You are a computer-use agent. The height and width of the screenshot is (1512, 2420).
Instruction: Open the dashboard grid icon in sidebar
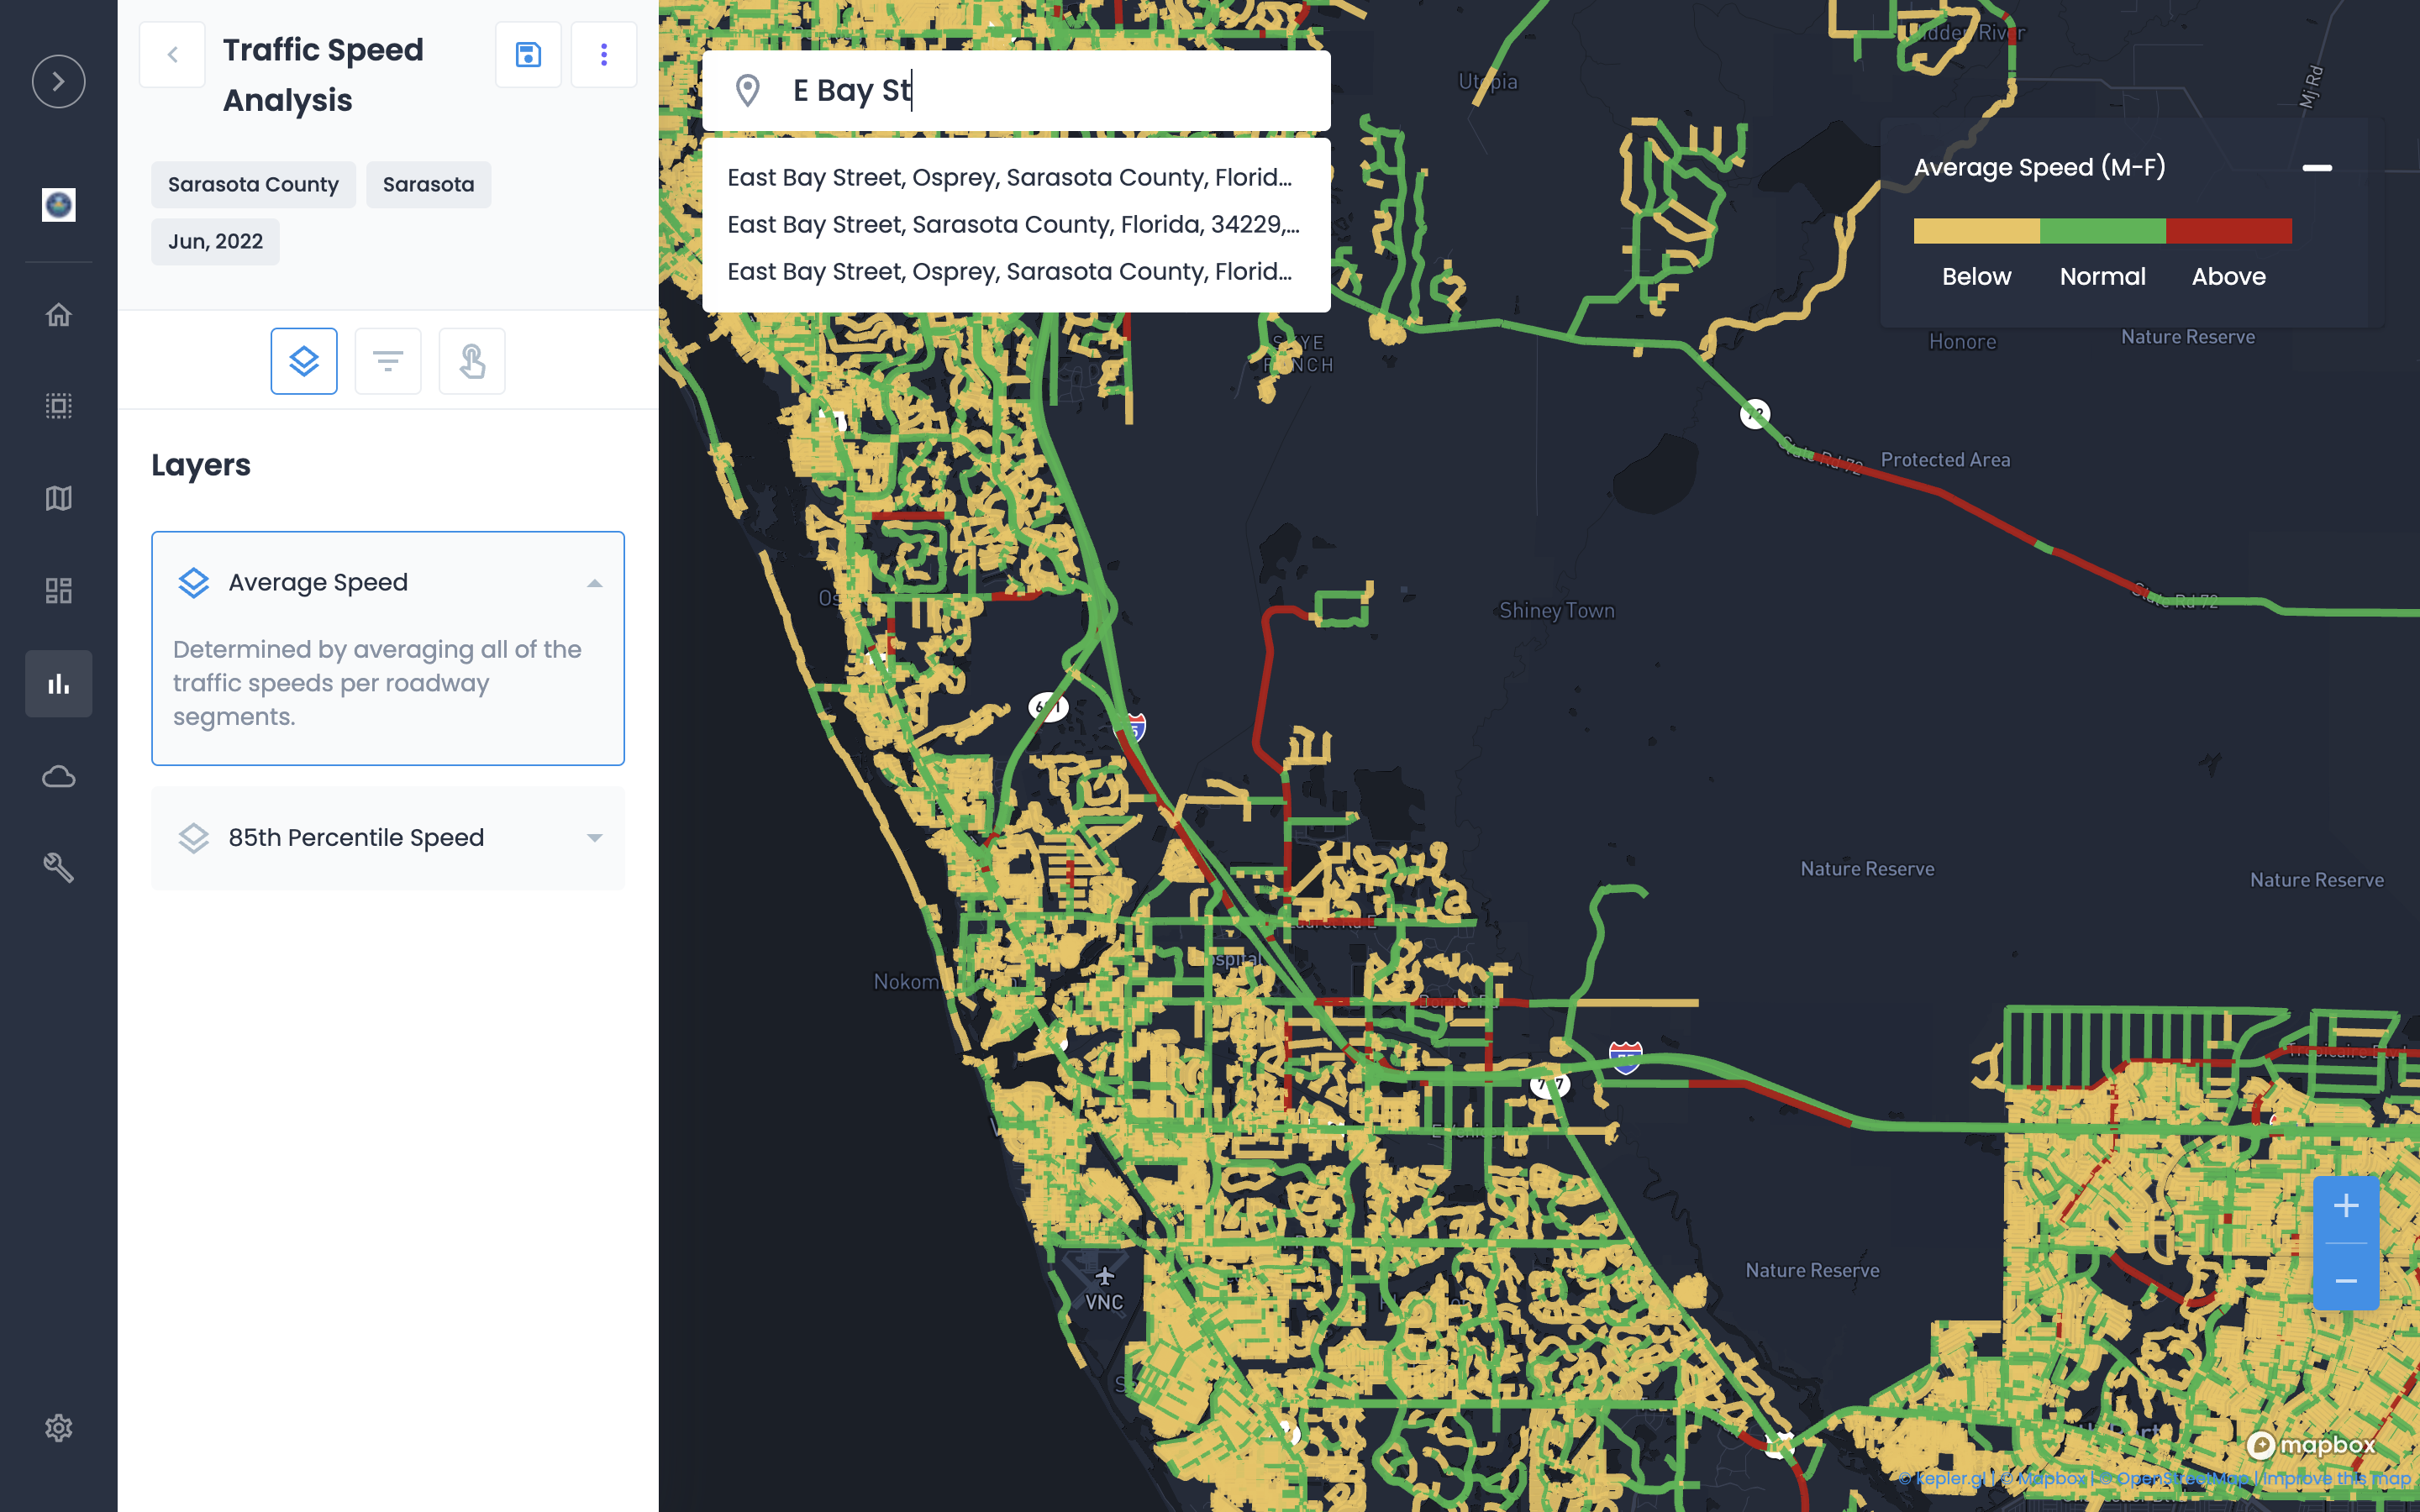(58, 591)
